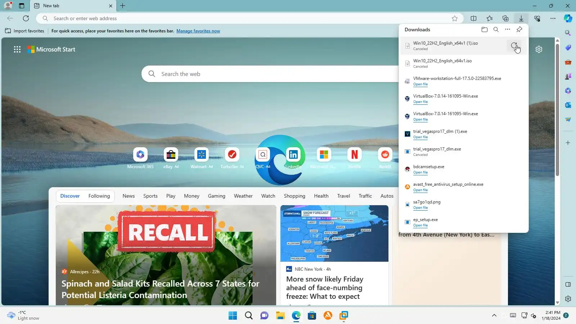Open Settings and more ellipsis menu
Screen dimensions: 576x324
tap(553, 18)
